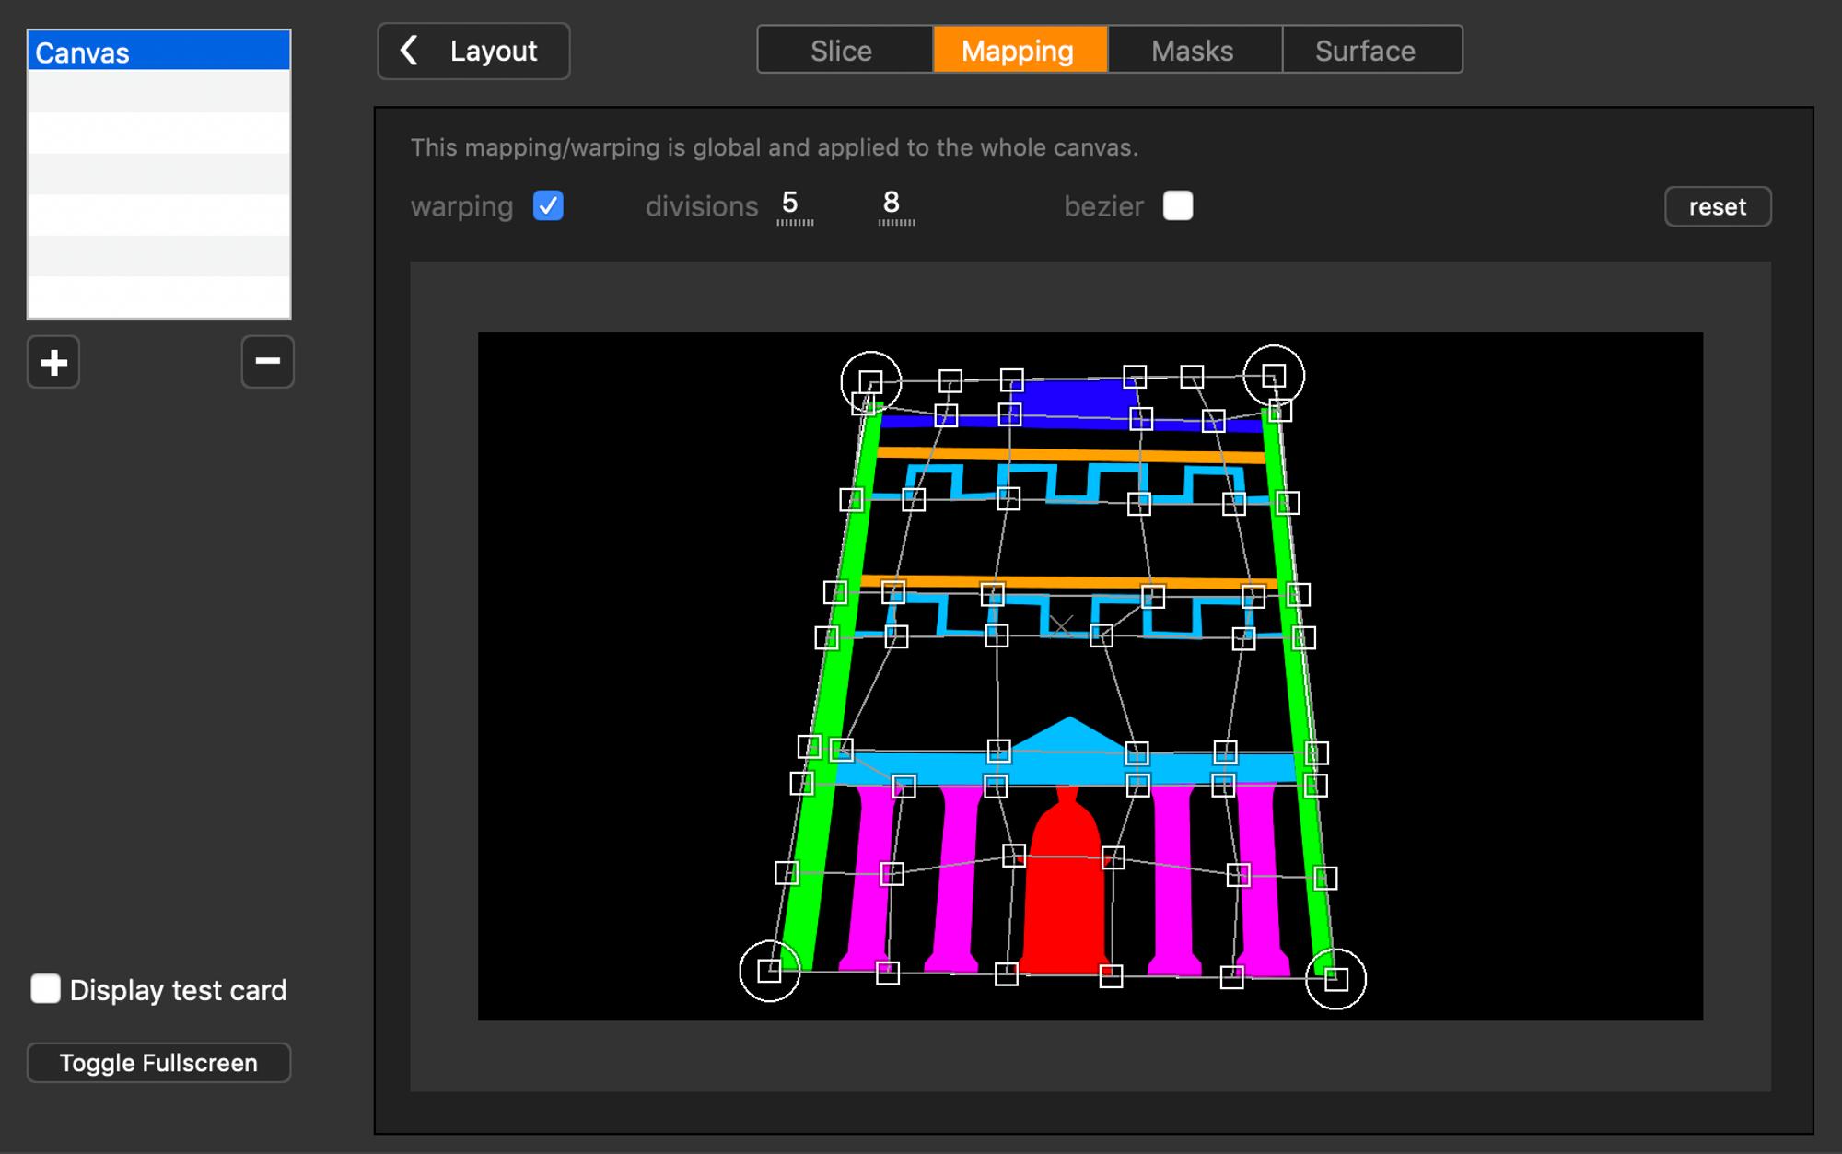This screenshot has width=1842, height=1154.
Task: Select the bottom-left circled corner warp handle
Action: point(769,971)
